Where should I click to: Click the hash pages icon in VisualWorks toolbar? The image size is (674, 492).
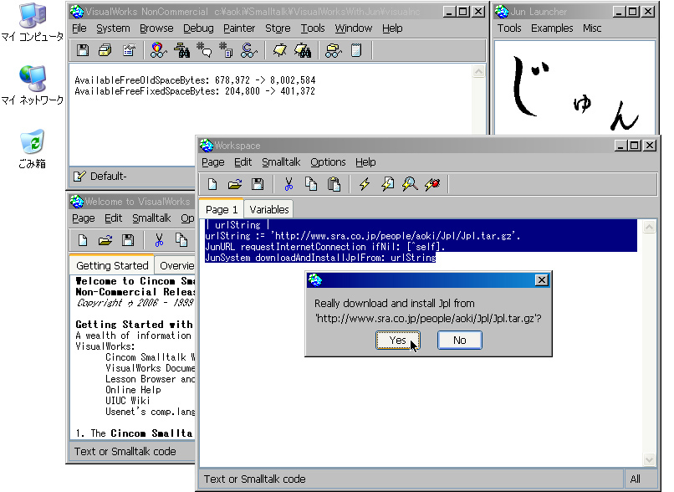click(x=226, y=50)
